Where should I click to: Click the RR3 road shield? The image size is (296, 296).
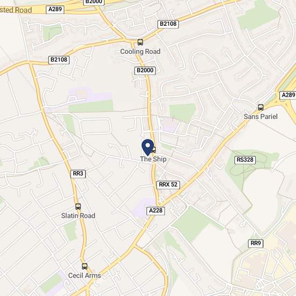pyautogui.click(x=78, y=174)
